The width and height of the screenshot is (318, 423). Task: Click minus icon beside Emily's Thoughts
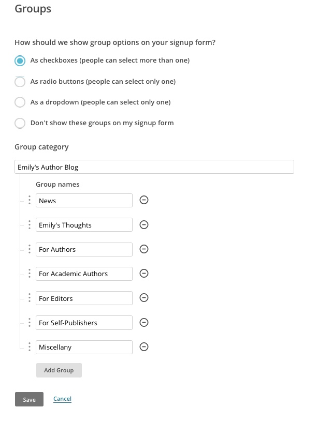pos(144,224)
